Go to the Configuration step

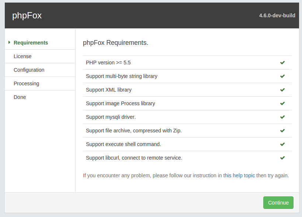[29, 70]
